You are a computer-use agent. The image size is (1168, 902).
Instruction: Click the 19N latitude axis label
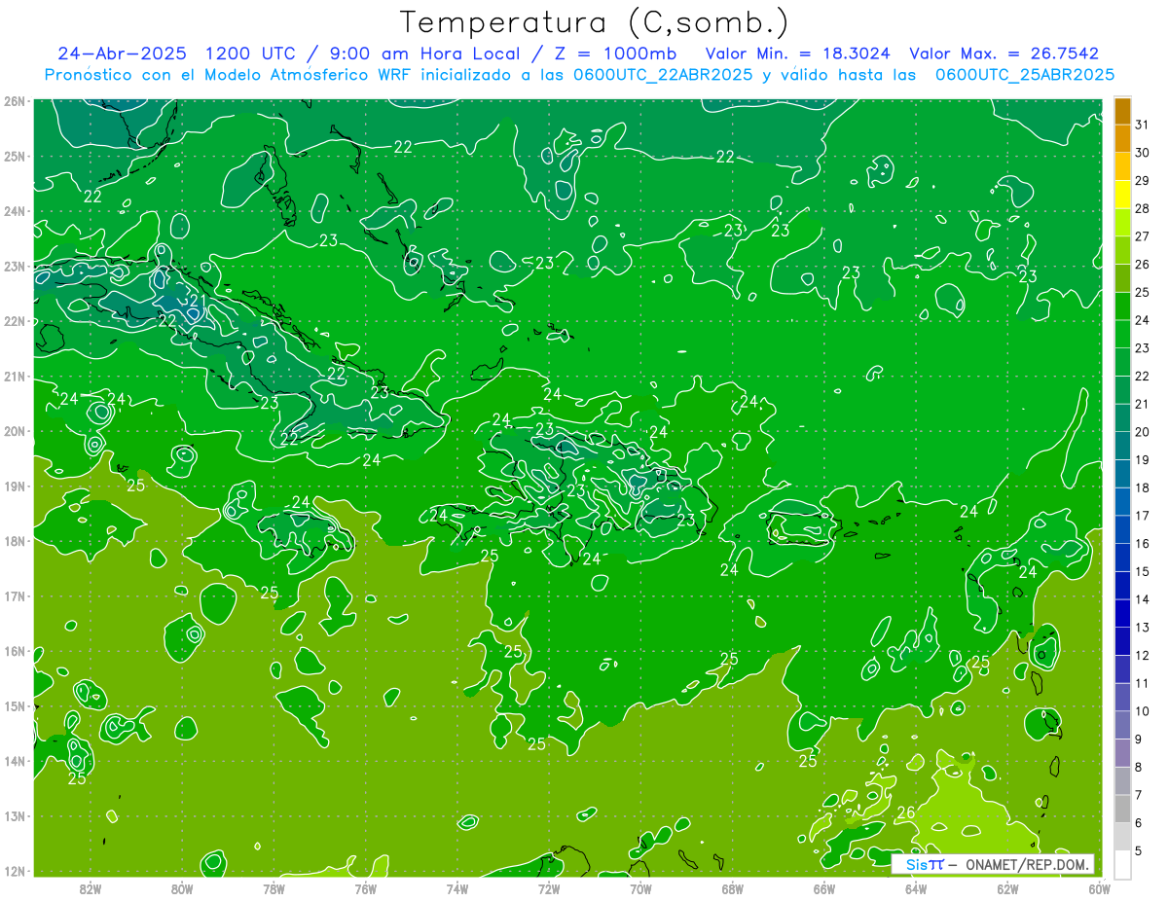coord(14,487)
